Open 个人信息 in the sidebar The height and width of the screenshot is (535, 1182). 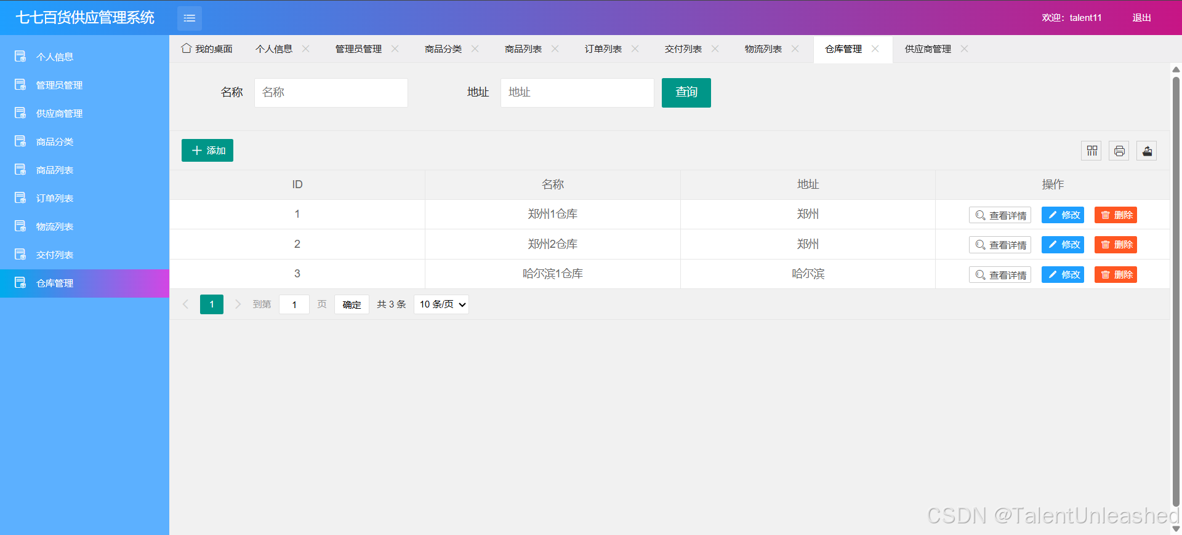(84, 57)
